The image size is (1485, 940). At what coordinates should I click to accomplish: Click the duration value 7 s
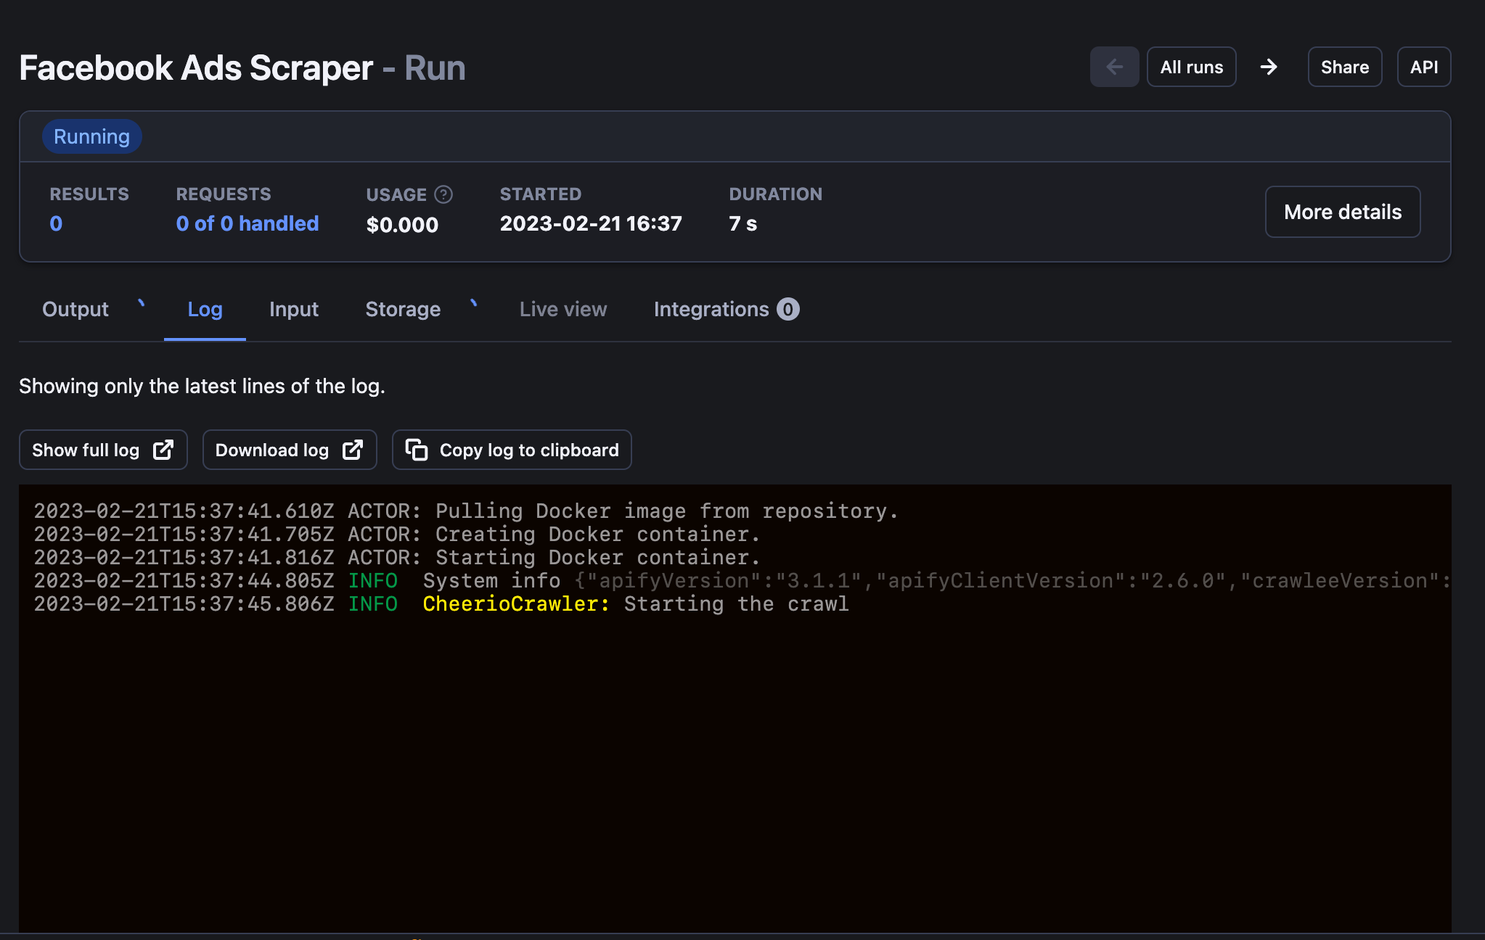pos(742,223)
